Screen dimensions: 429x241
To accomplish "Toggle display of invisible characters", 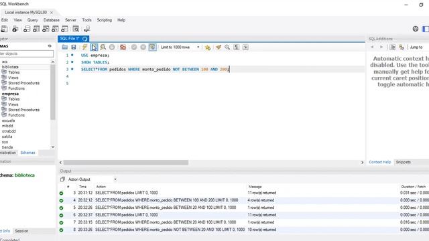I will pos(237,48).
